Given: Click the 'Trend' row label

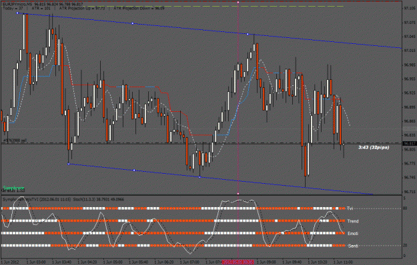Looking at the screenshot, I should [x=353, y=221].
